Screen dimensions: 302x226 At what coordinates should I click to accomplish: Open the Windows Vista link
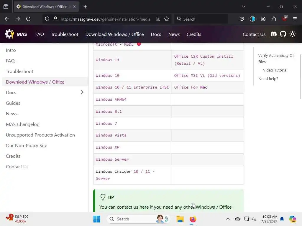click(x=111, y=135)
